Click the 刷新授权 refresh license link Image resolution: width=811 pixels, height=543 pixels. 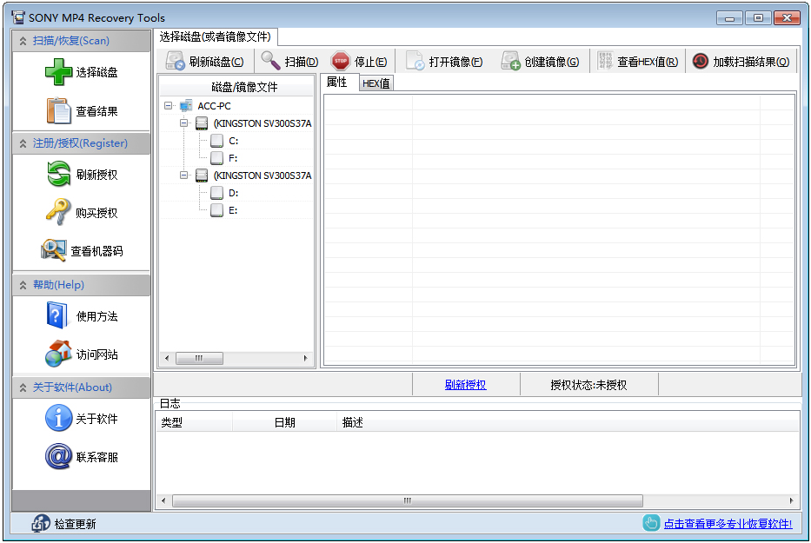467,383
